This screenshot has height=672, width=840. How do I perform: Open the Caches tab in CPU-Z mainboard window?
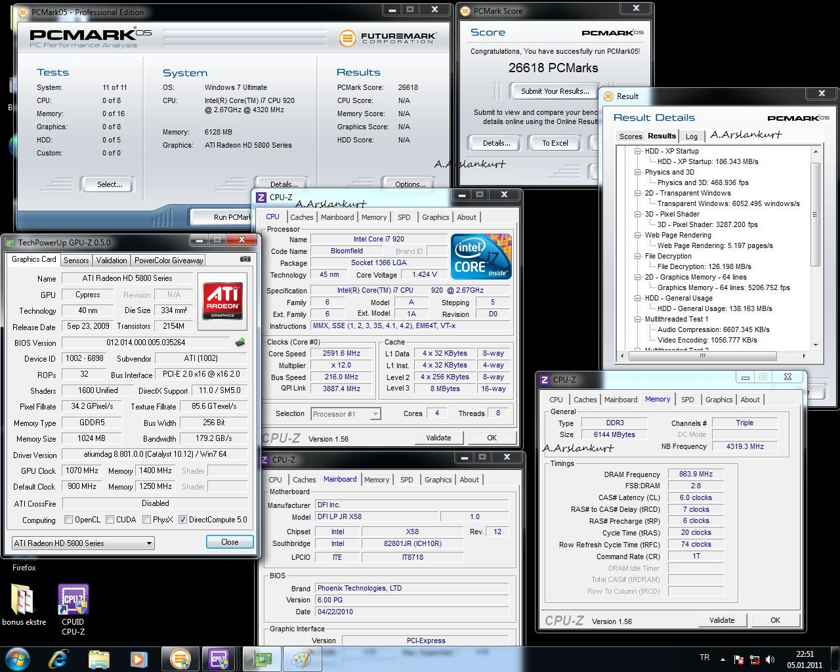(304, 480)
